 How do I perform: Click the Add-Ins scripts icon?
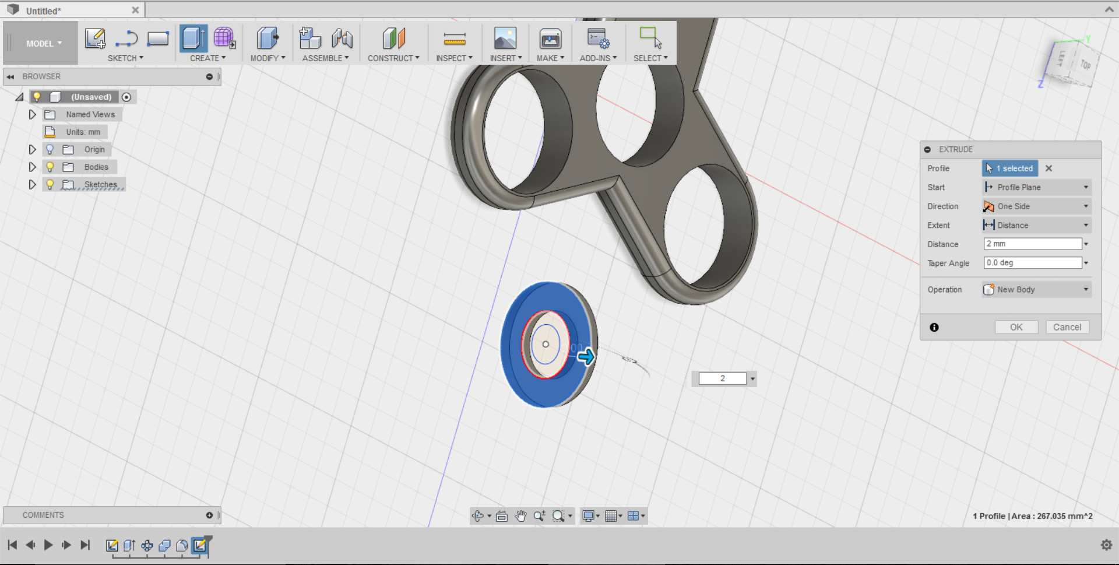(598, 38)
